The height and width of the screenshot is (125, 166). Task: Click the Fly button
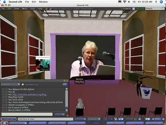point(38,123)
